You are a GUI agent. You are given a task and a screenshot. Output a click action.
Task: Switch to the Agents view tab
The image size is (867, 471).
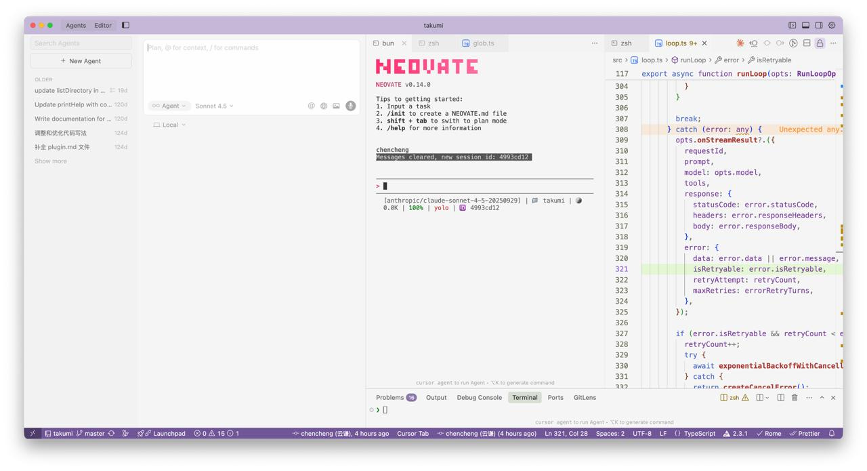tap(76, 25)
